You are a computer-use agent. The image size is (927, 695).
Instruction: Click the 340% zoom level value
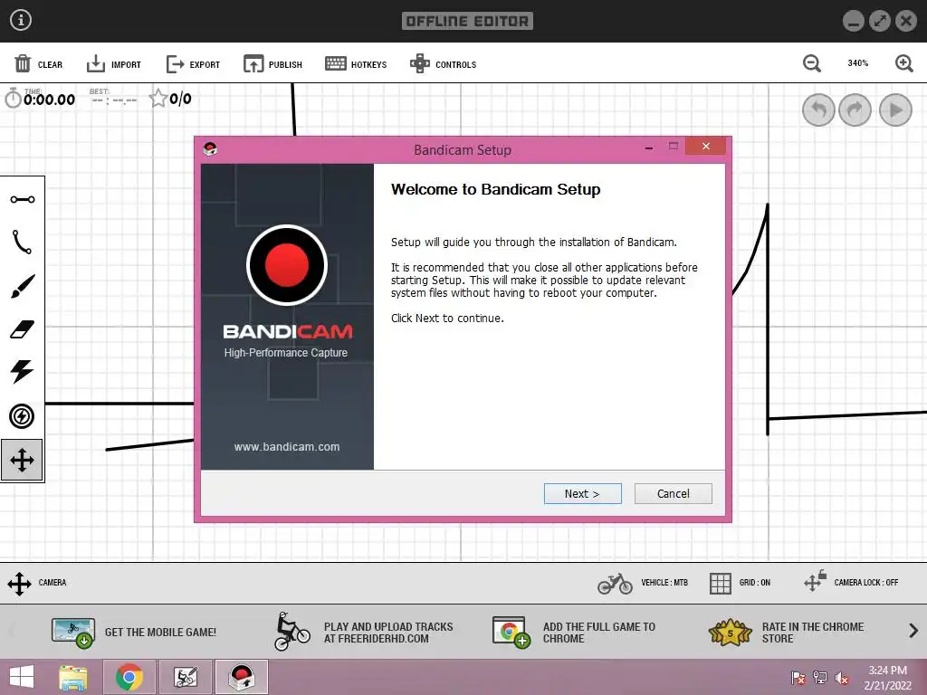point(858,63)
